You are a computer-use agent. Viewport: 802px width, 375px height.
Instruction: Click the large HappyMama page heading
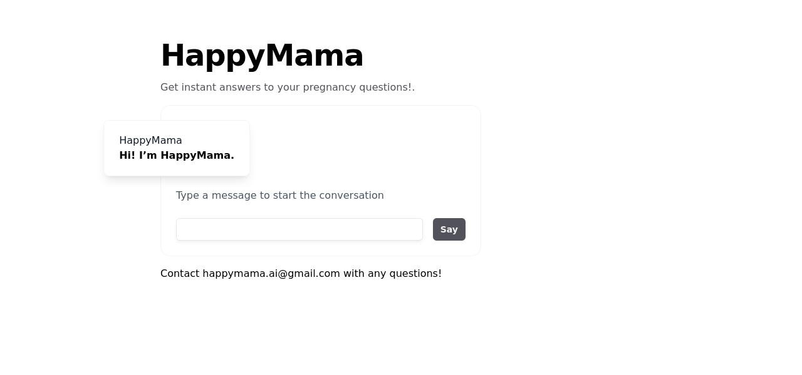point(262,56)
